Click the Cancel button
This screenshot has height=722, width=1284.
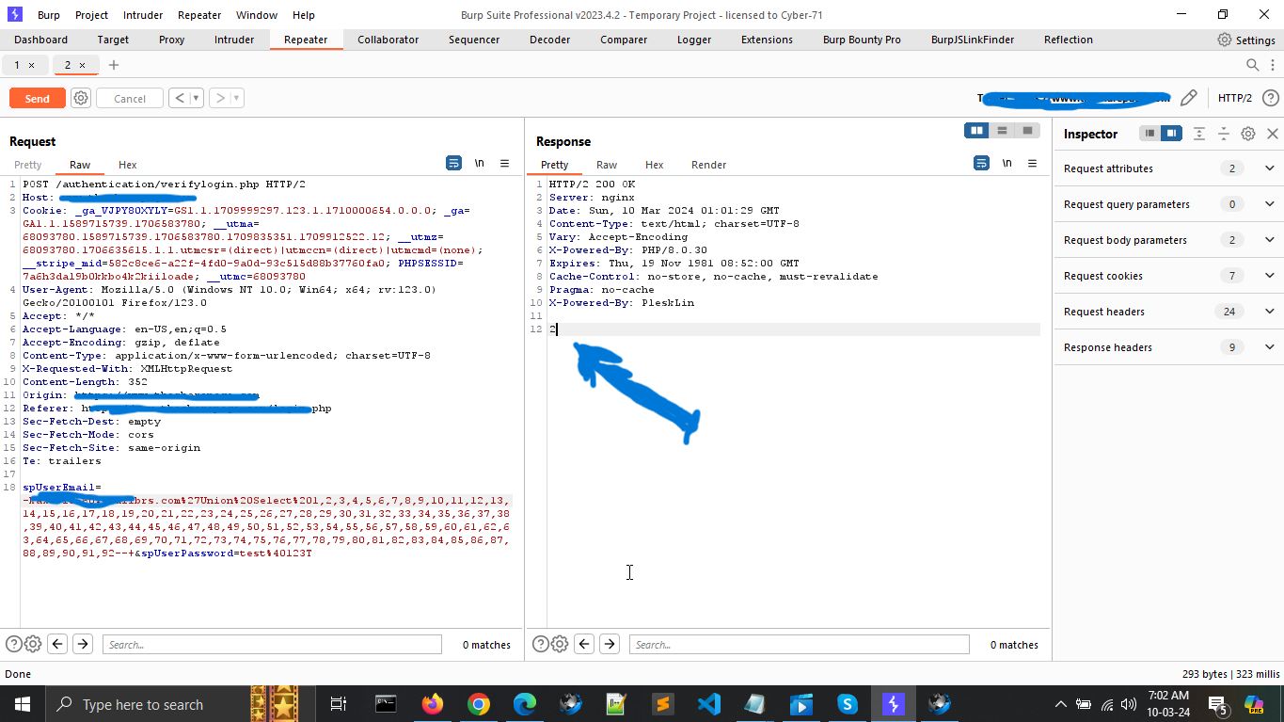[x=130, y=98]
